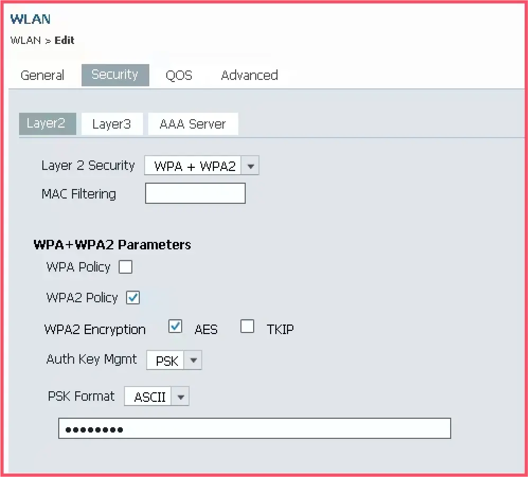This screenshot has height=477, width=528.
Task: Open the Security tab
Action: tap(115, 75)
